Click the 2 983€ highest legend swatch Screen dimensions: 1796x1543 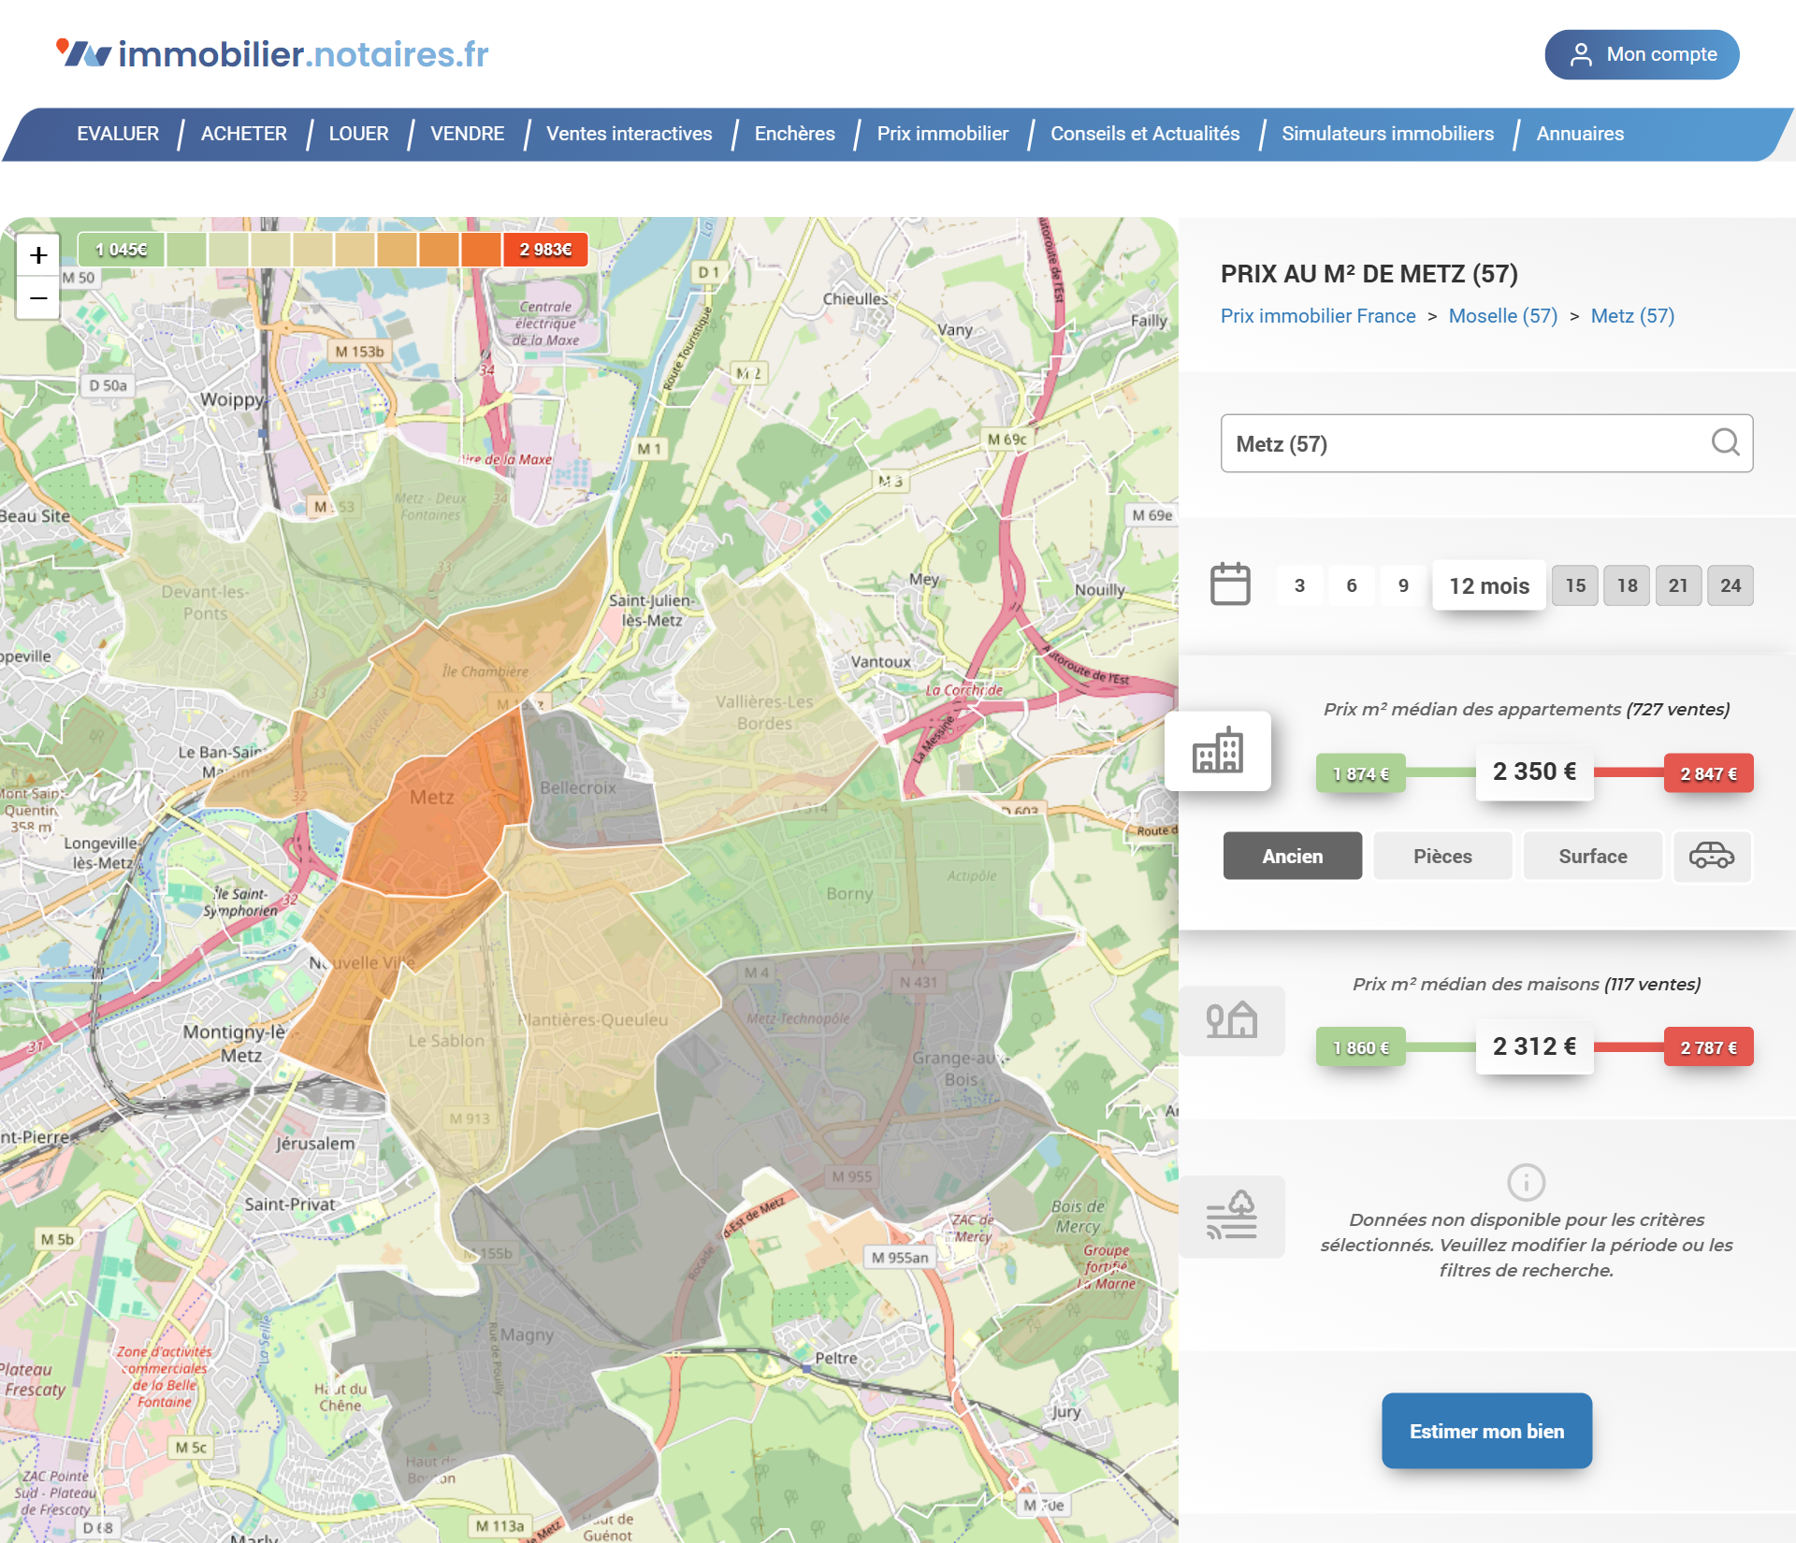545,250
